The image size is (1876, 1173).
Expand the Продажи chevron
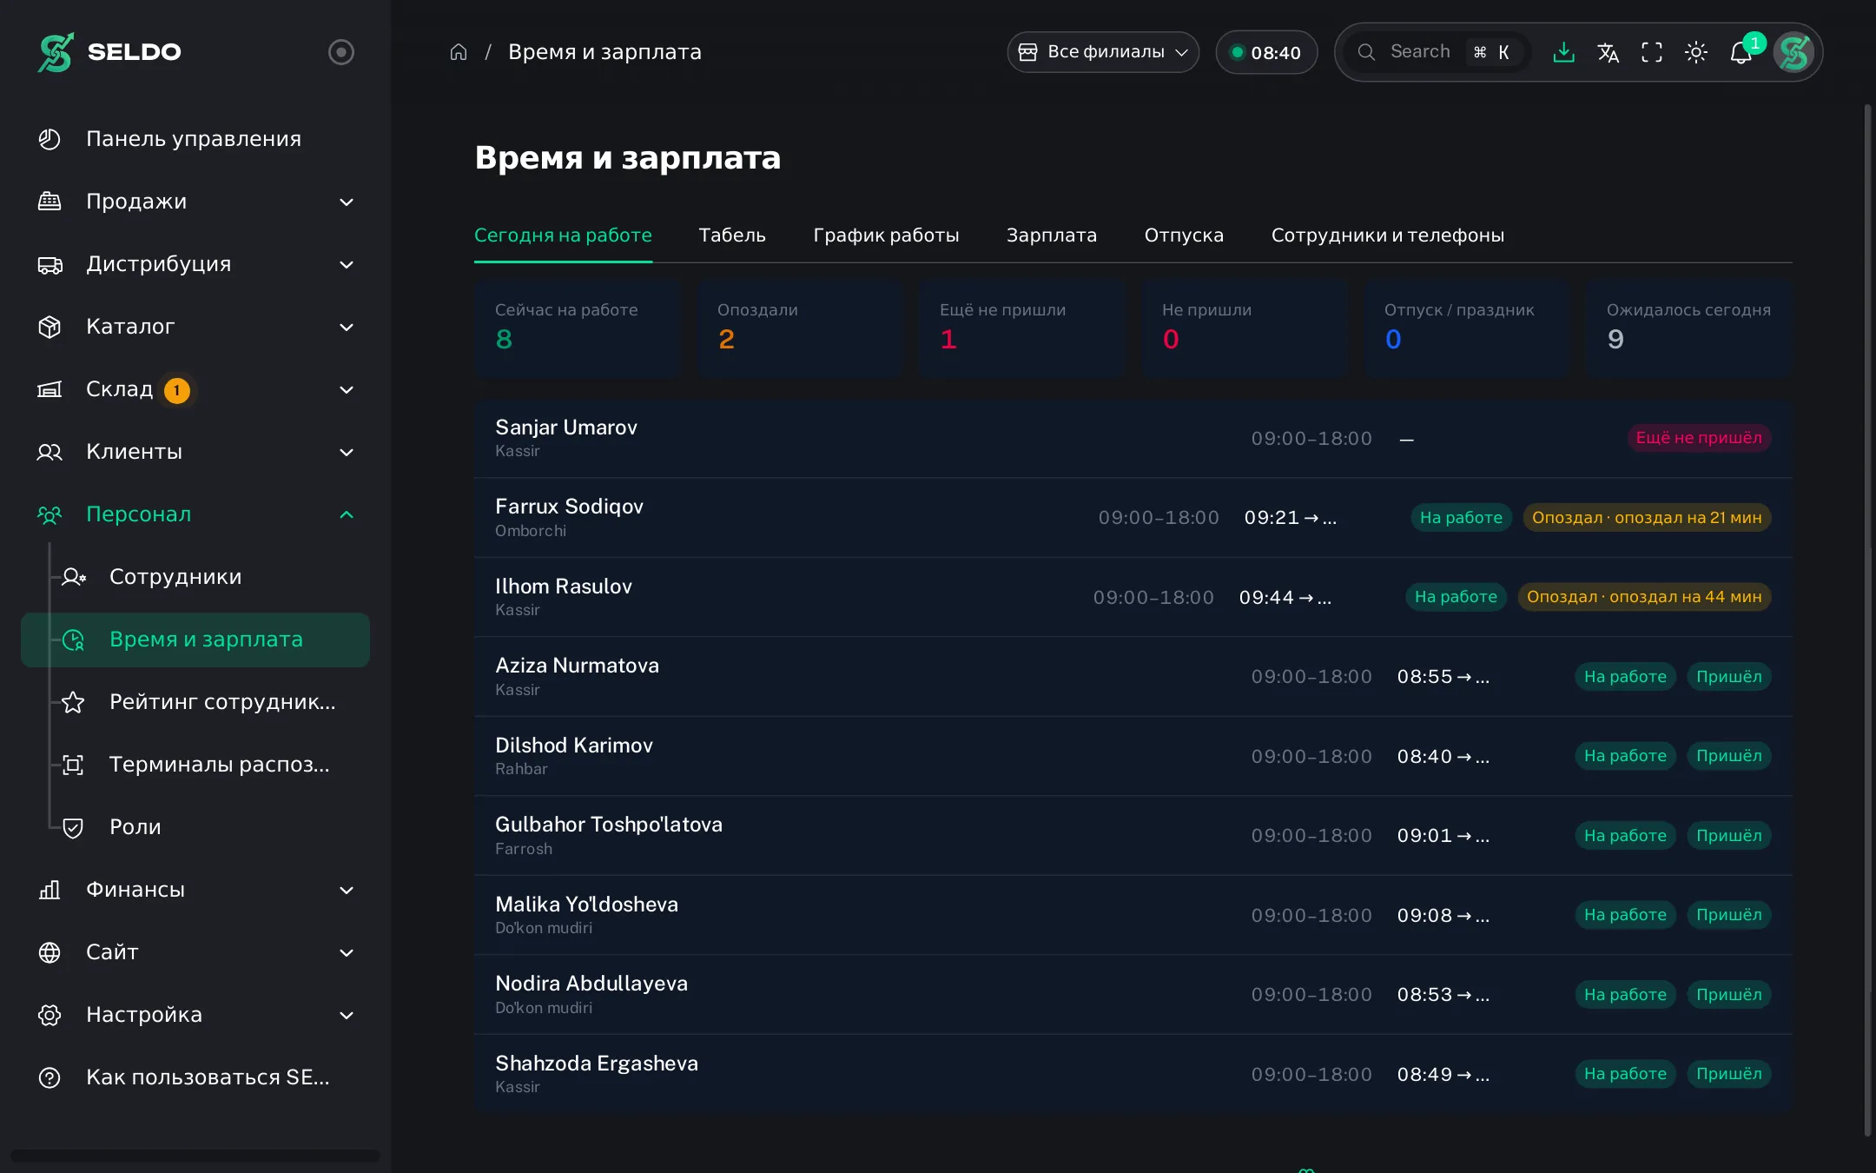tap(347, 202)
